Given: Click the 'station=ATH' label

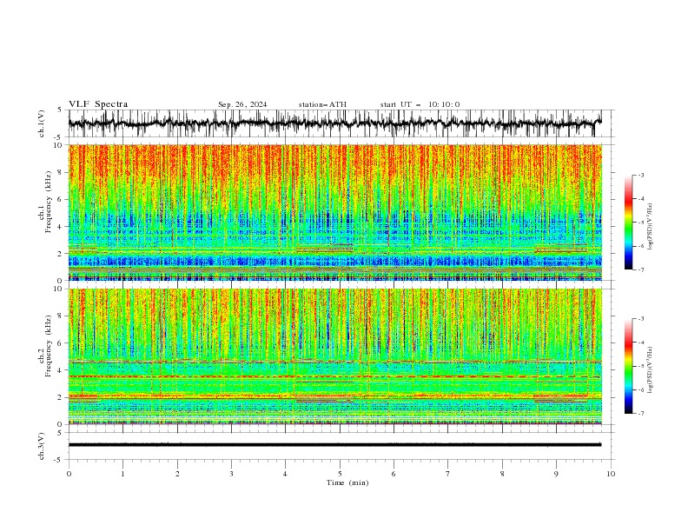Looking at the screenshot, I should 322,104.
